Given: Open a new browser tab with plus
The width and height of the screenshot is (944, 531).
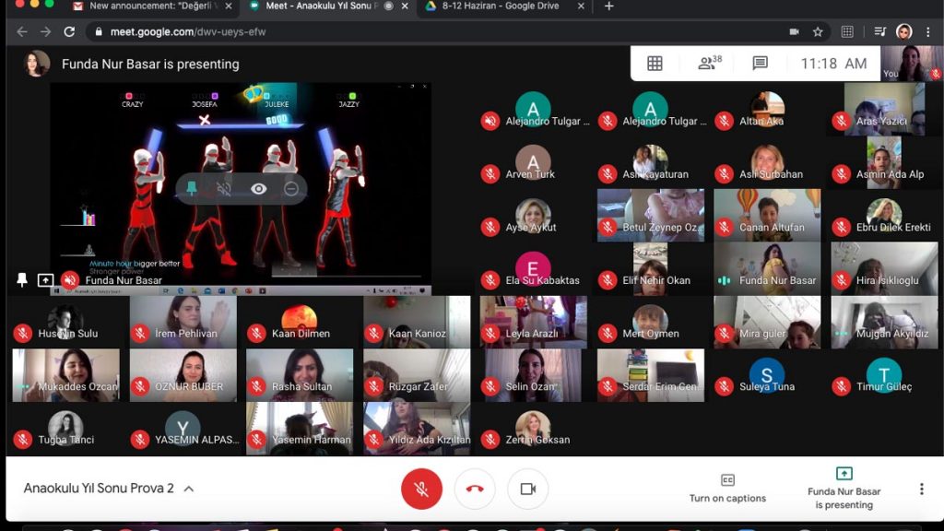Looking at the screenshot, I should tap(608, 6).
